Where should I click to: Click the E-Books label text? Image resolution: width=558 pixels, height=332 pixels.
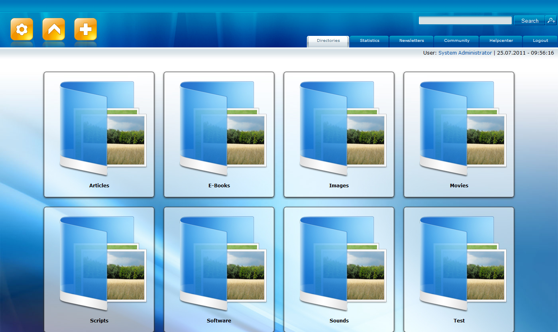coord(219,185)
